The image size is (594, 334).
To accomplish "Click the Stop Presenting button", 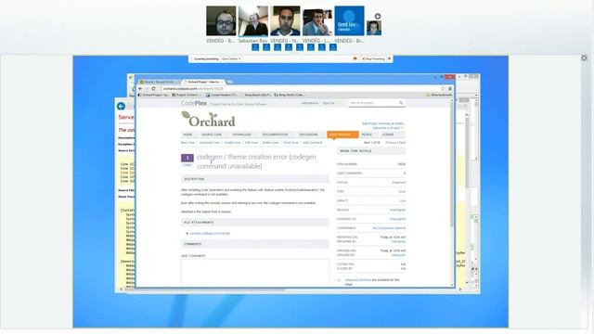I will [x=373, y=59].
